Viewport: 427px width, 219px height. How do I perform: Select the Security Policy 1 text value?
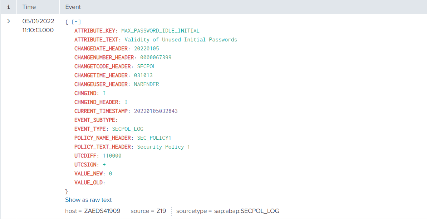coord(163,147)
